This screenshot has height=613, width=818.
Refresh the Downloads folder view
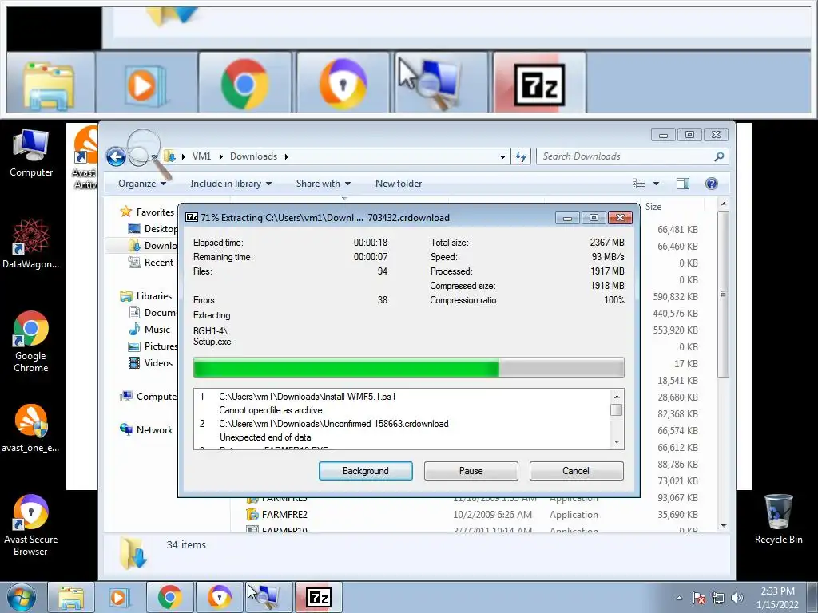(x=521, y=156)
